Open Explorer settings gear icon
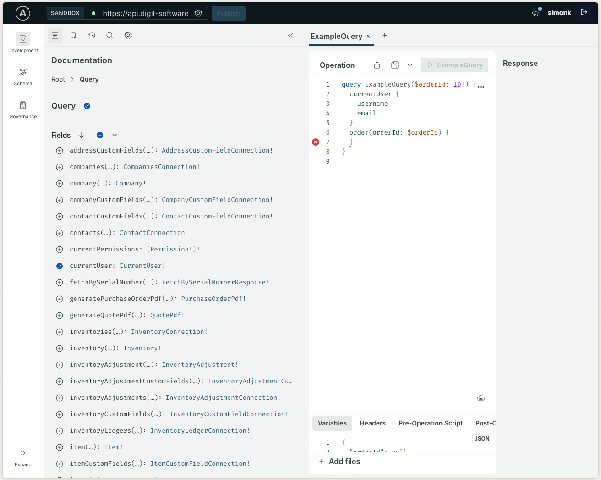 tap(128, 35)
